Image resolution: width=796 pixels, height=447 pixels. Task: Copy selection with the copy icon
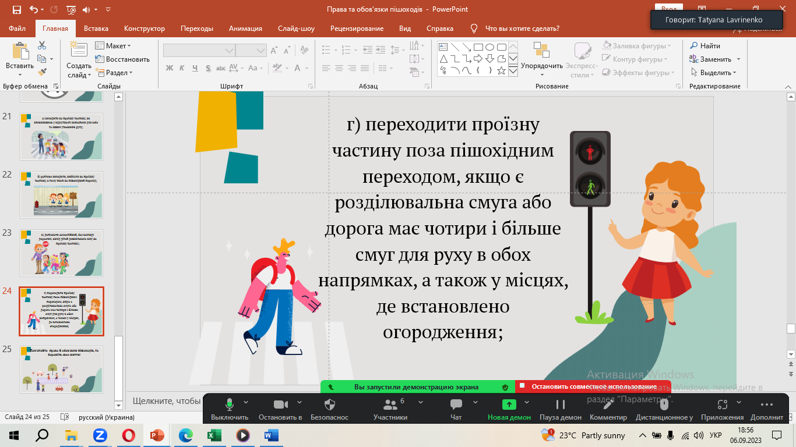[x=42, y=59]
